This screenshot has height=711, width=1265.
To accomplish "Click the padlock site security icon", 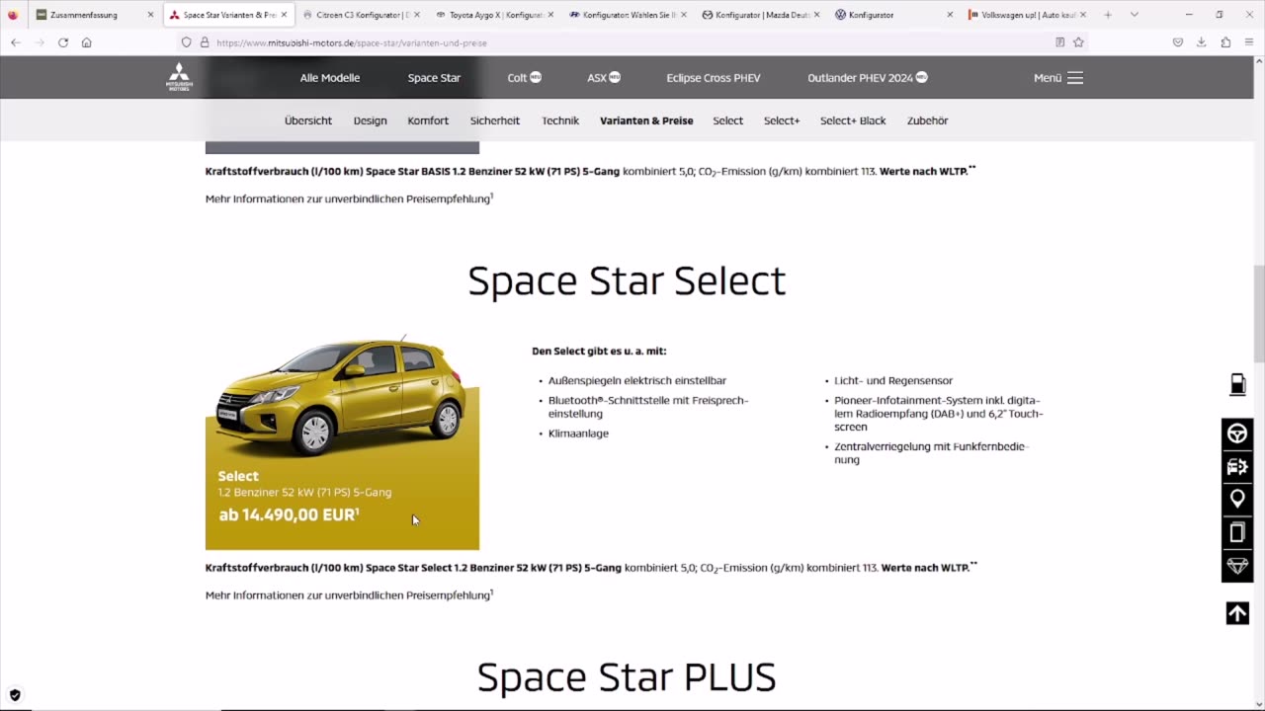I will click(205, 42).
